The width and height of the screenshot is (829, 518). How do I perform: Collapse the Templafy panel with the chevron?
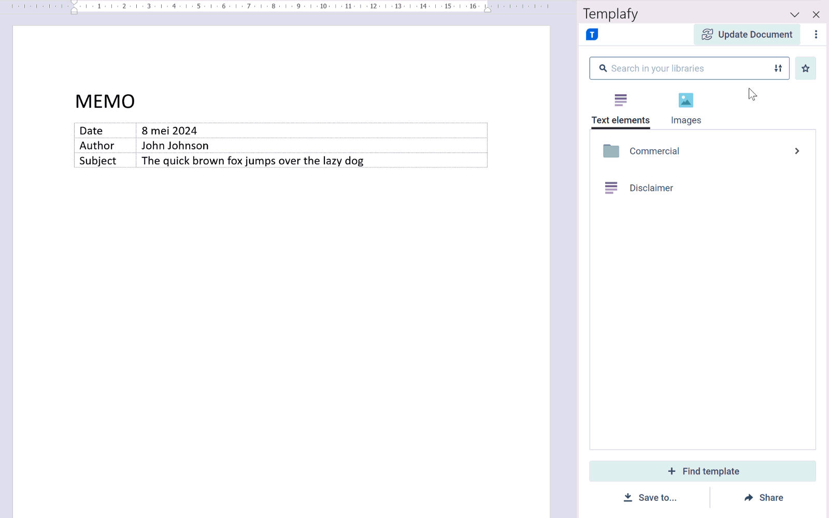795,14
